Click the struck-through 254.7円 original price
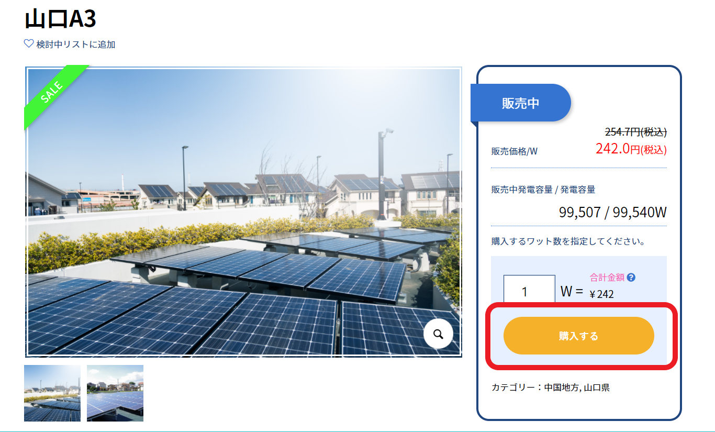715x432 pixels. coord(635,132)
